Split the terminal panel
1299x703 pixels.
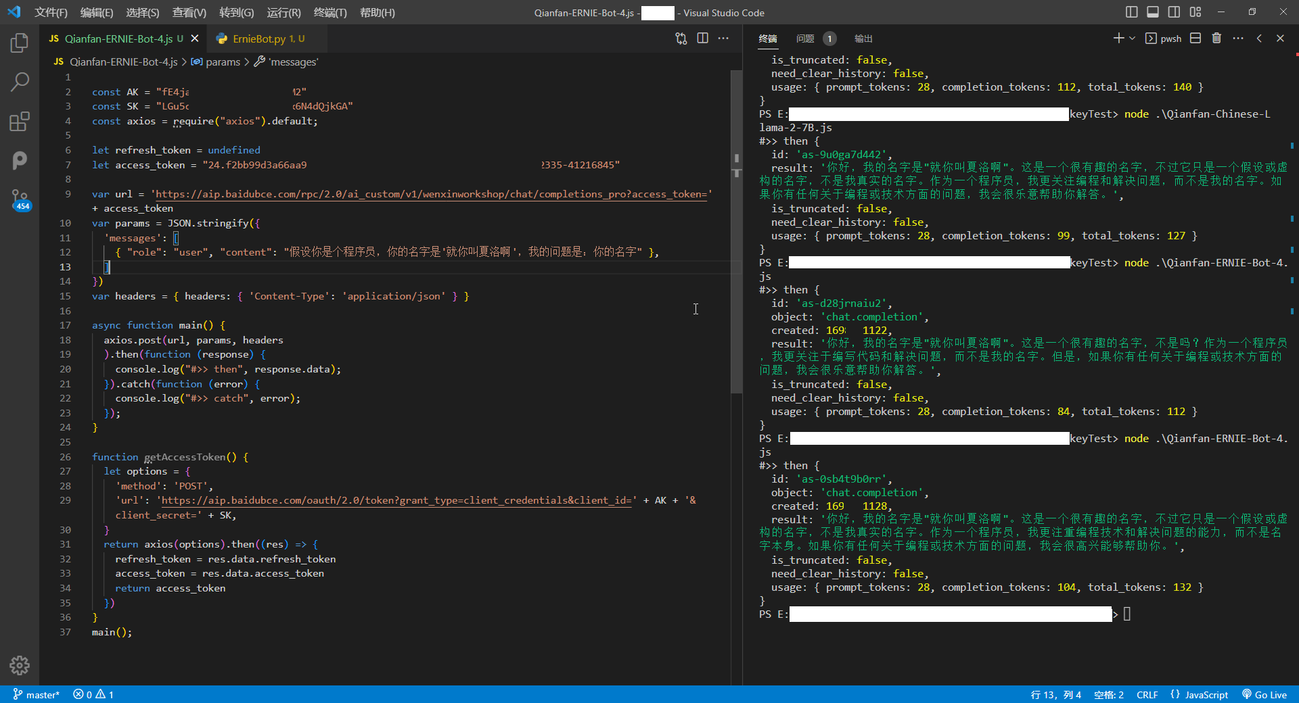(1195, 39)
